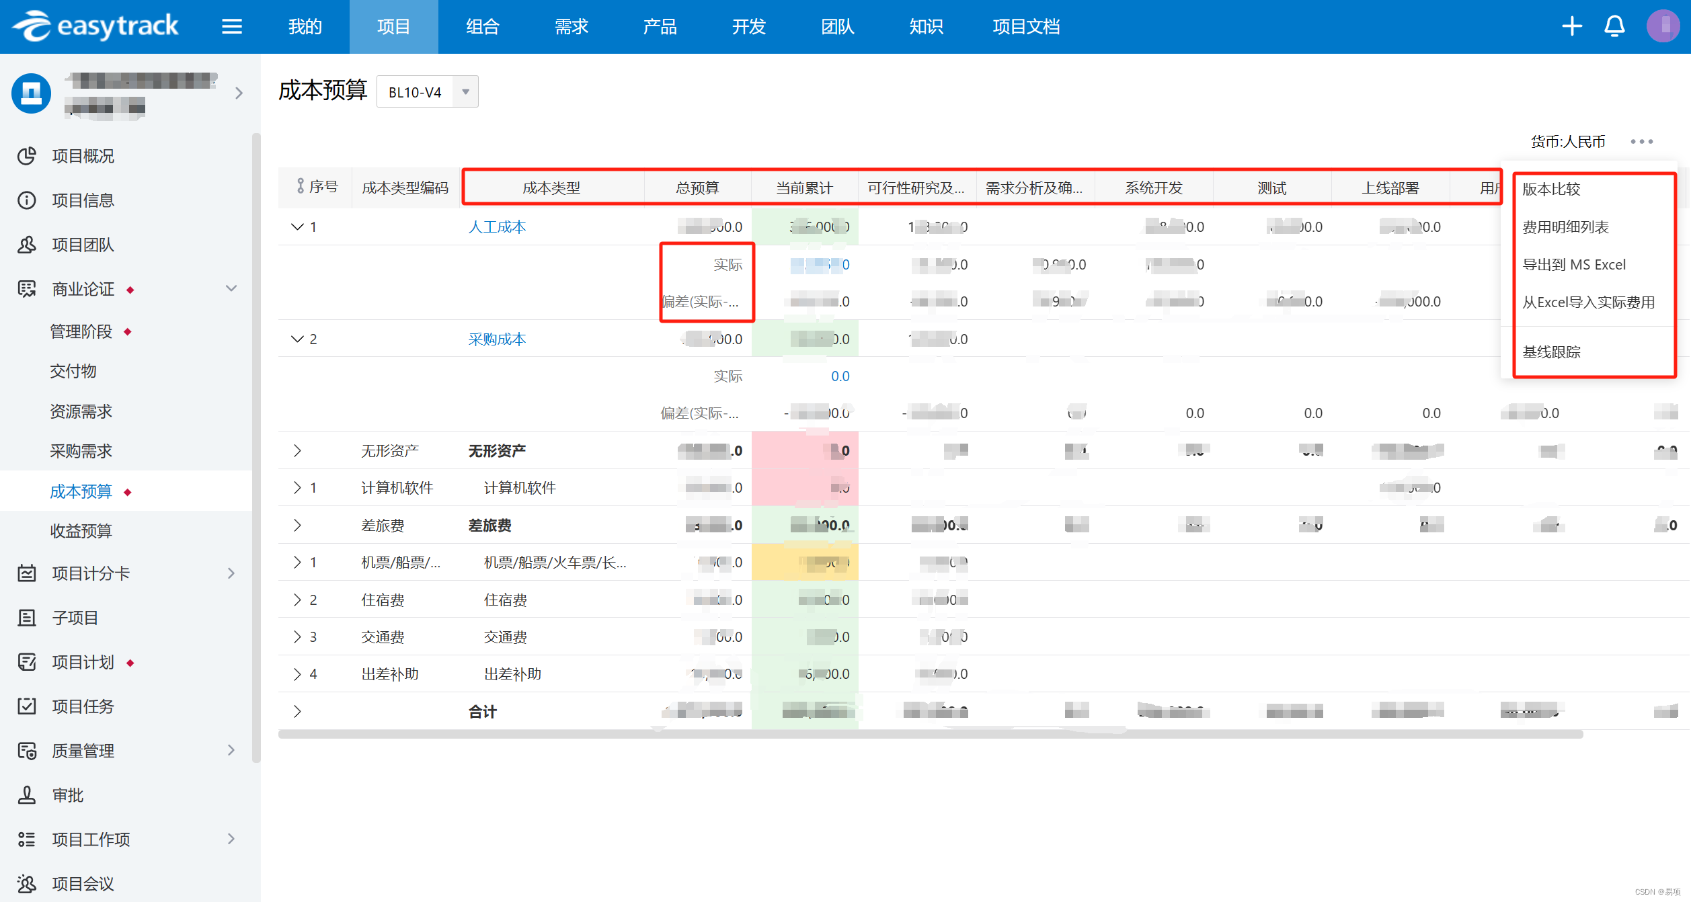
Task: Collapse row 1 人工成本
Action: [x=297, y=227]
